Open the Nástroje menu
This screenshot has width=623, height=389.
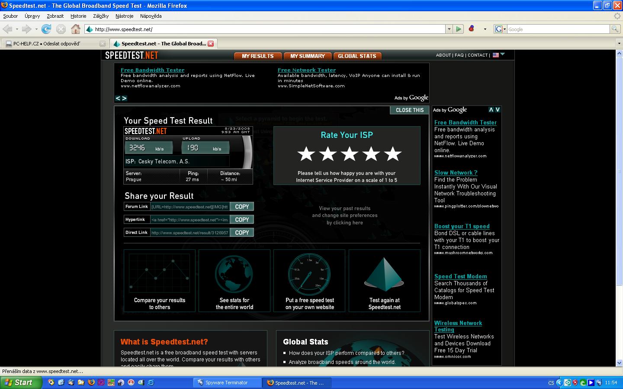(125, 16)
